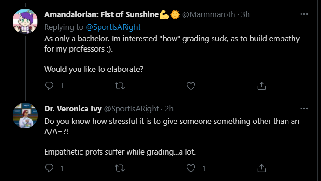
Task: Like Dr. Veronica Ivy's tweet
Action: [191, 168]
